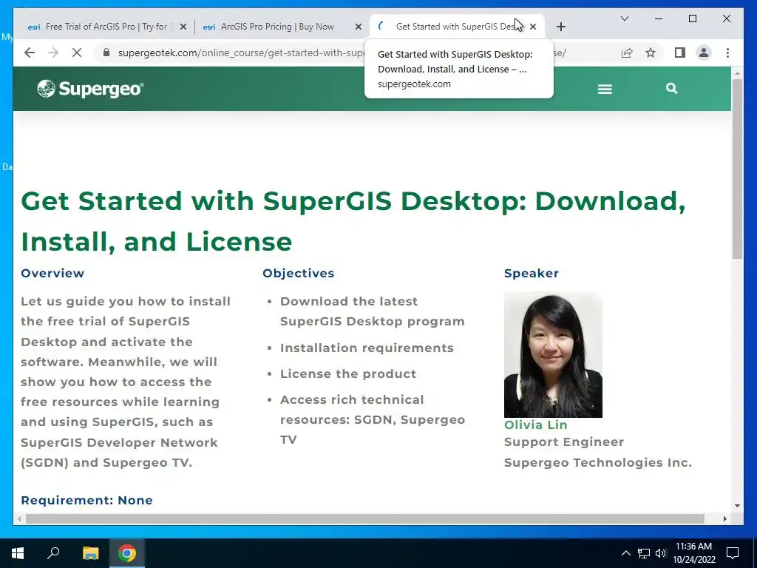Select the Get Started with SuperGIS tab
The width and height of the screenshot is (757, 568).
pyautogui.click(x=457, y=27)
